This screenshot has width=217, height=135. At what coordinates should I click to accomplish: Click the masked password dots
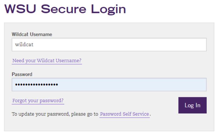pos(36,85)
